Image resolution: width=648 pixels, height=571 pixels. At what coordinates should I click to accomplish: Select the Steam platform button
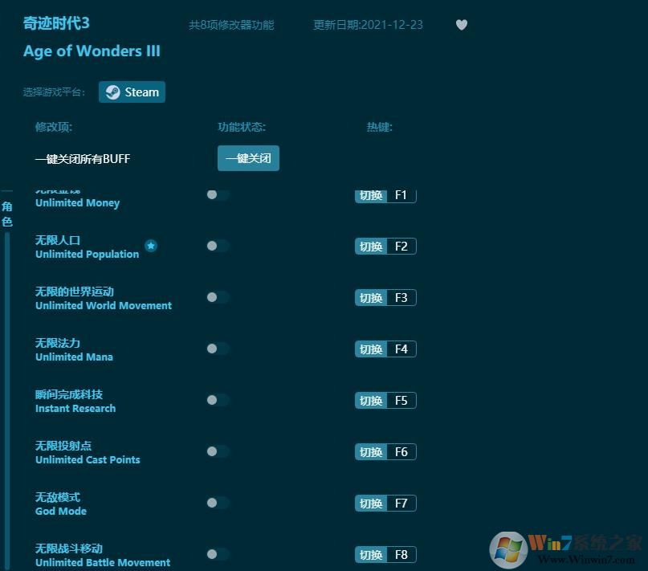[x=132, y=92]
